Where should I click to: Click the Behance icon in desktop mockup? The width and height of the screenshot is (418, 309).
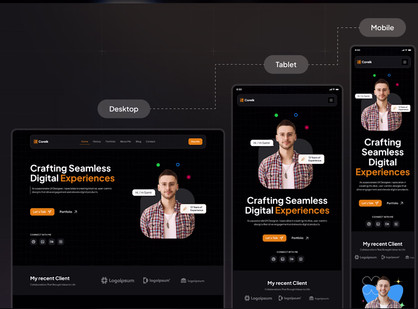[x=52, y=242]
